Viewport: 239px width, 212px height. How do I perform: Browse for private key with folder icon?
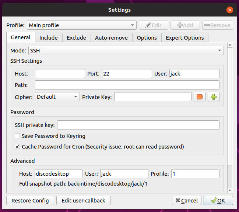coord(199,97)
